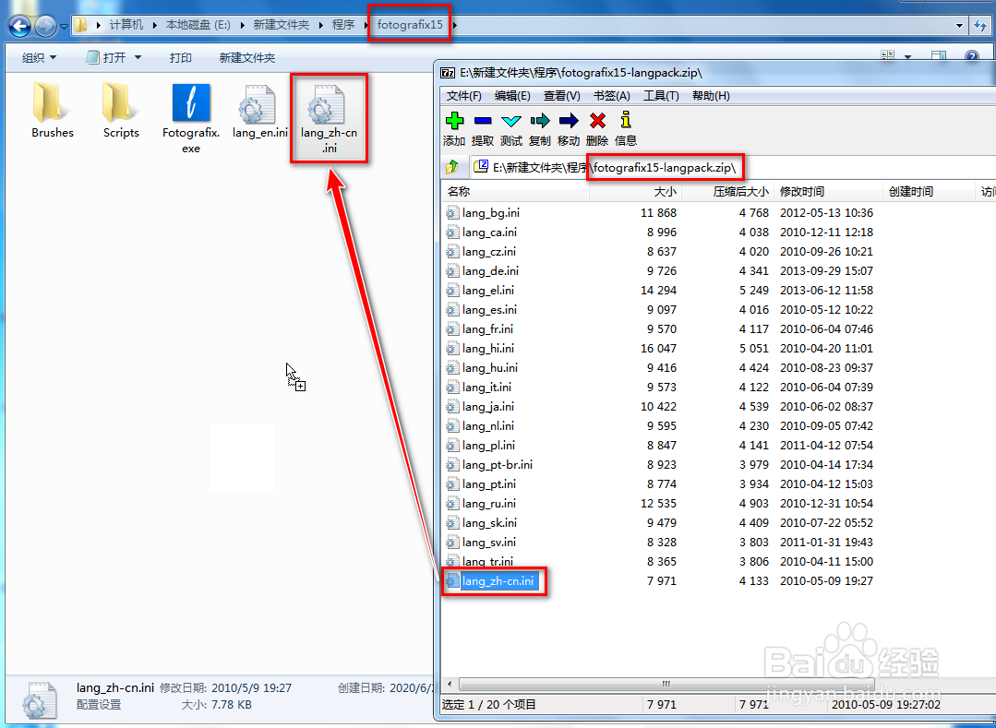
Task: Click the horizontal scrollbar in 7-Zip list
Action: (x=666, y=685)
